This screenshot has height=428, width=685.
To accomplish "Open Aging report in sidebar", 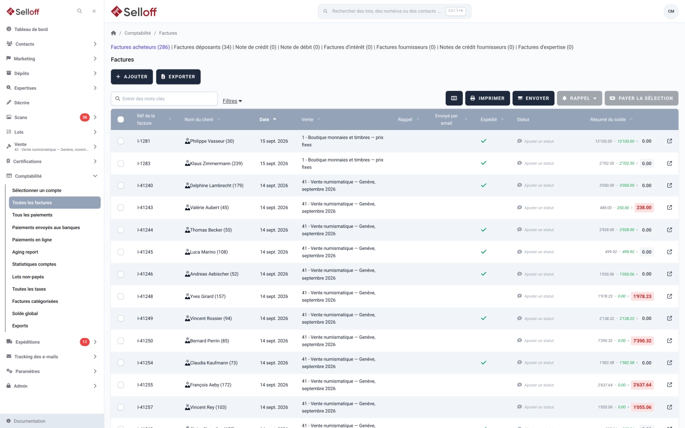I will [25, 252].
